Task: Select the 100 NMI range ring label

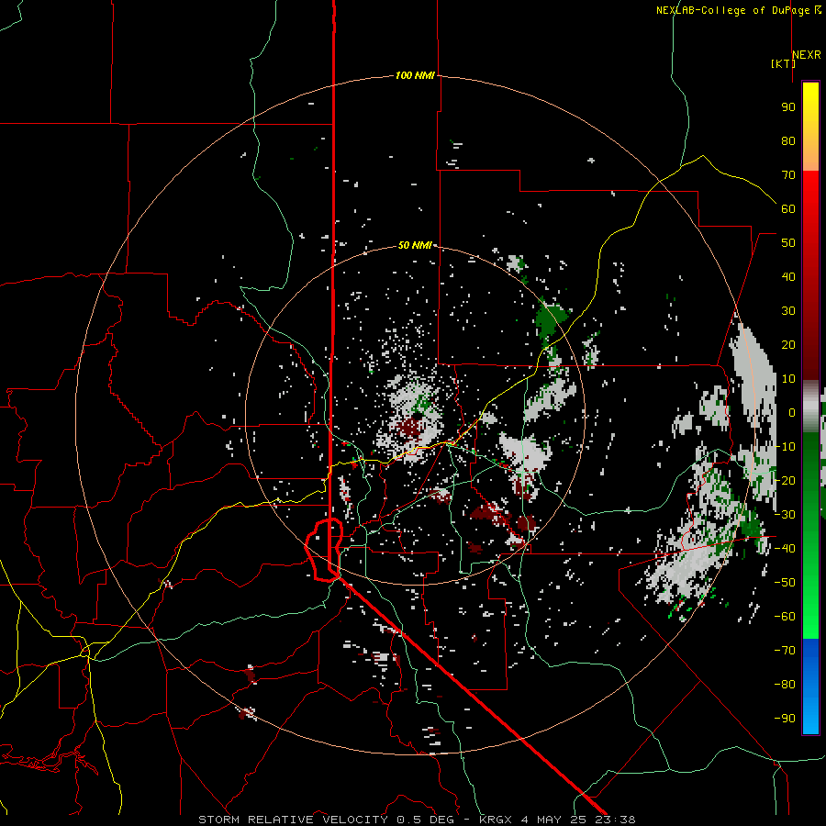Action: (x=415, y=75)
